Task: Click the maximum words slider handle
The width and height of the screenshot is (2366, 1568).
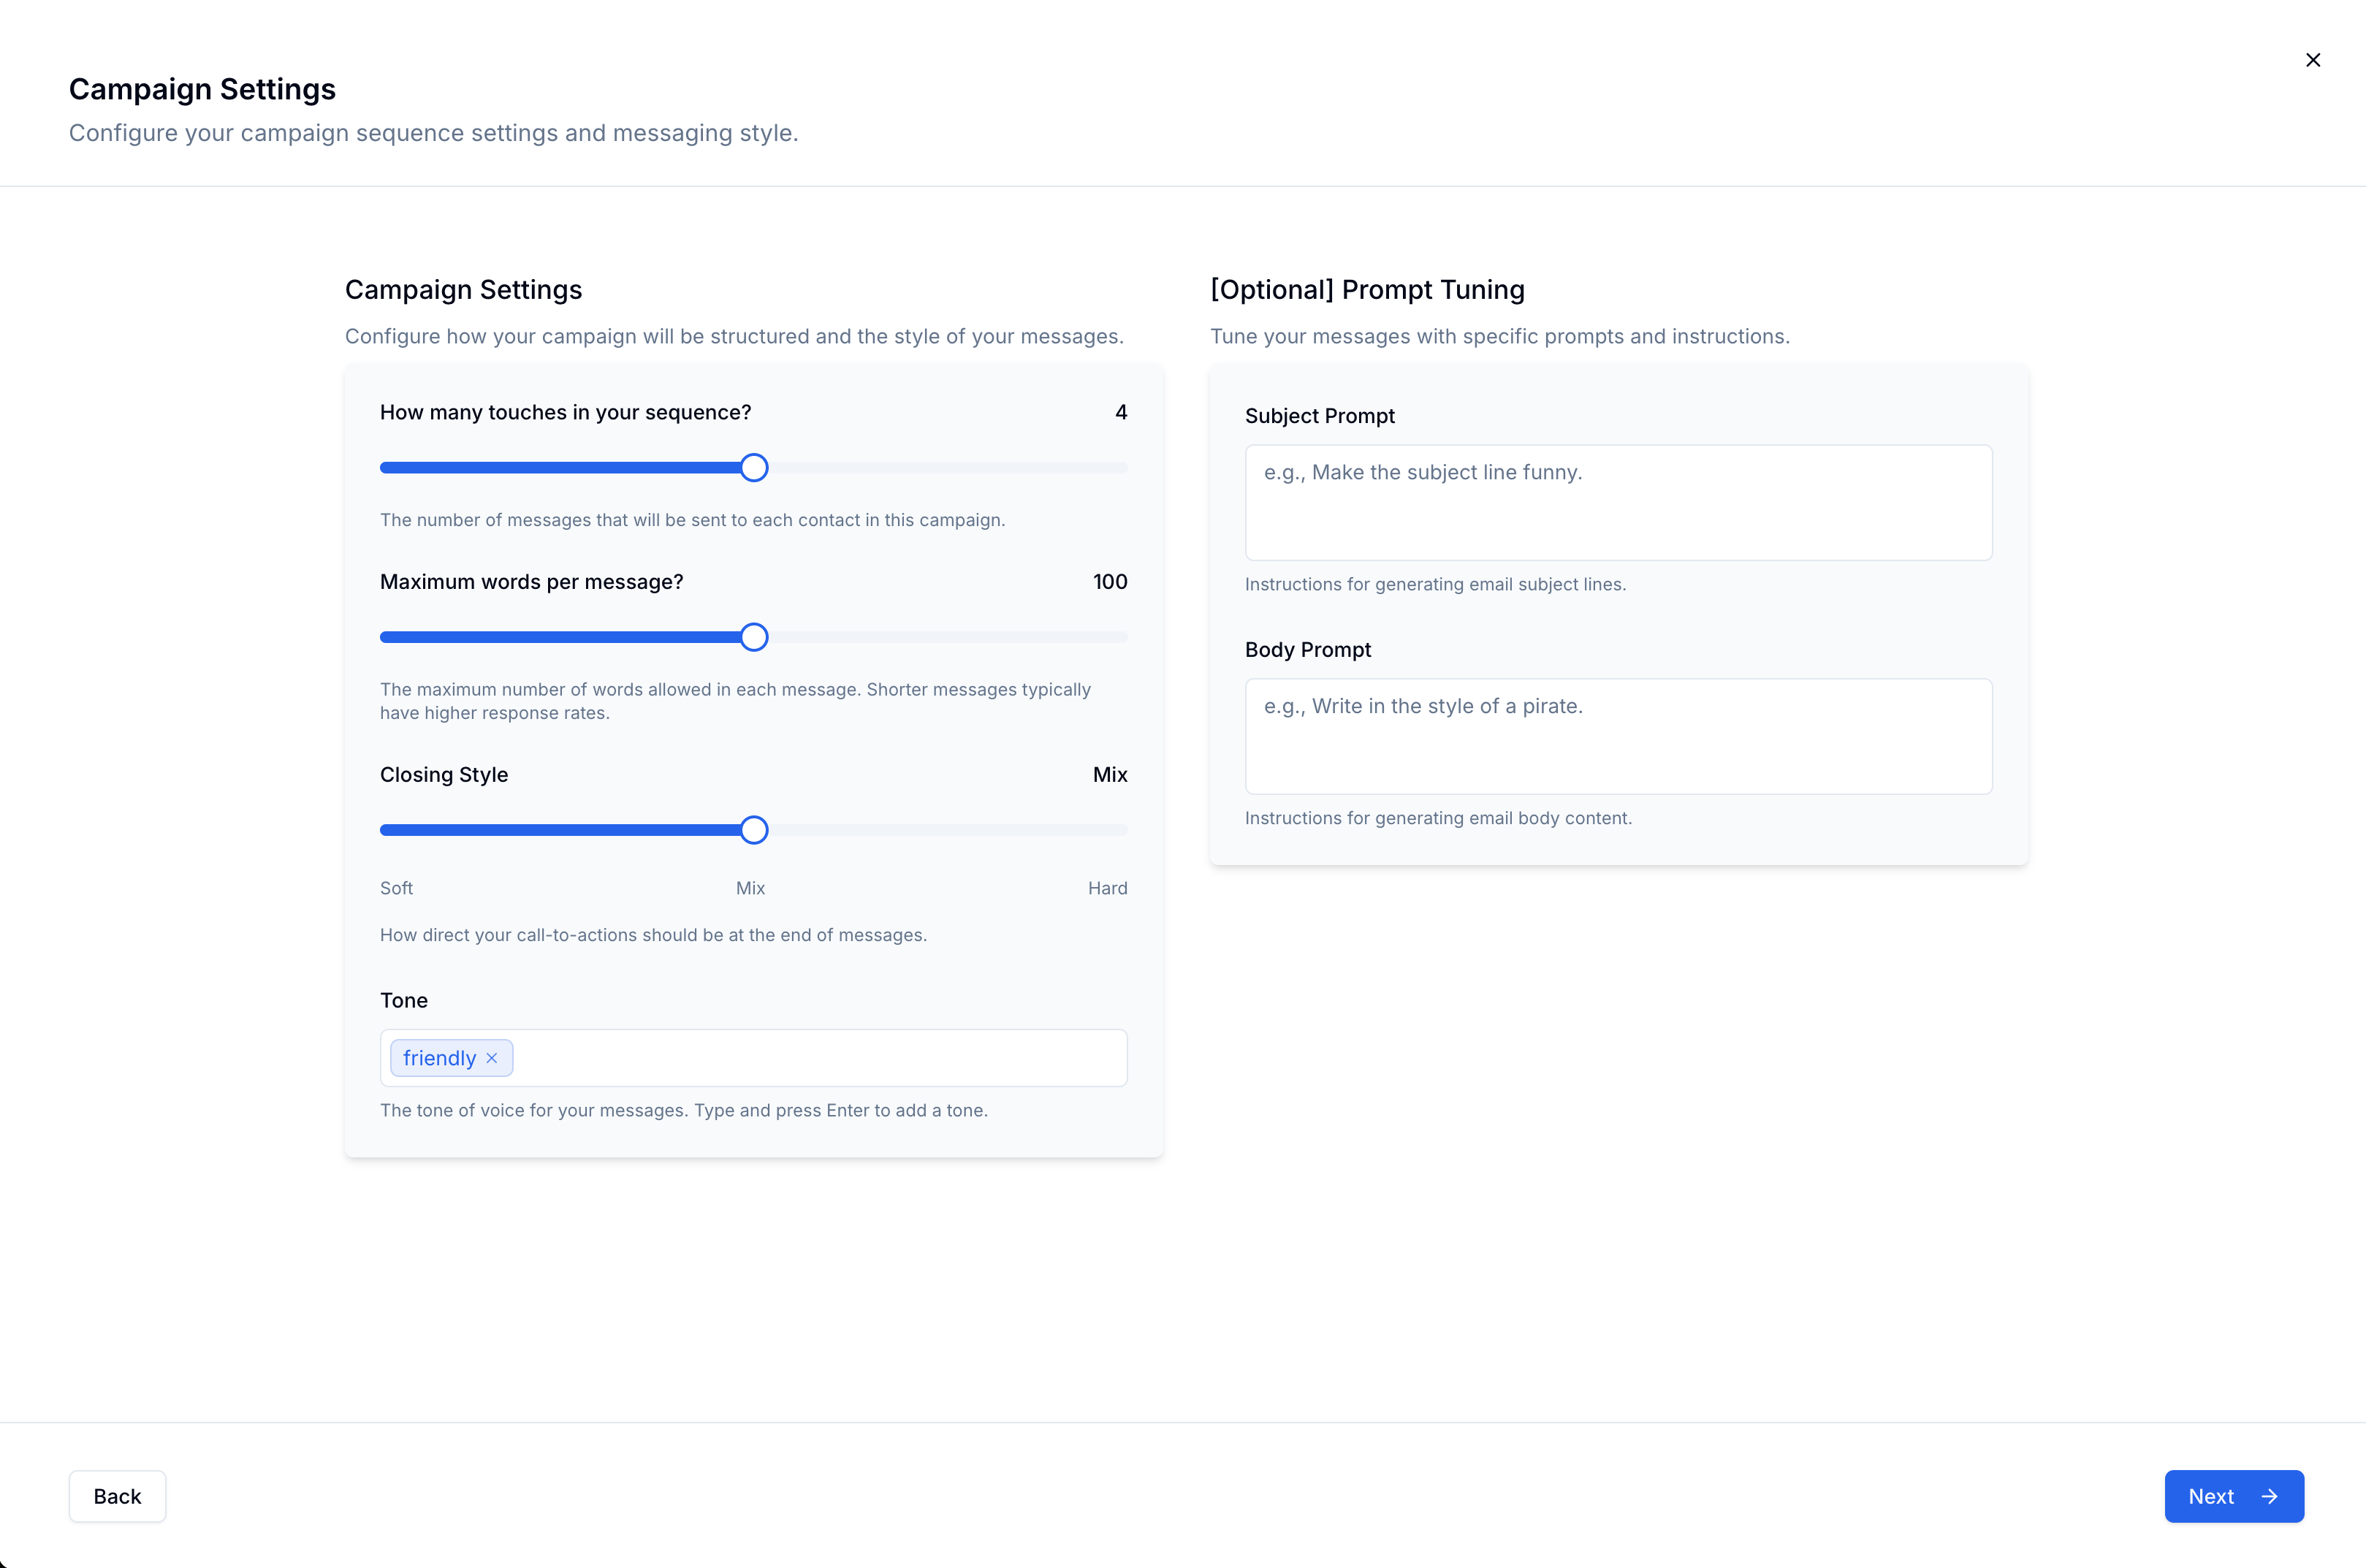Action: pyautogui.click(x=754, y=637)
